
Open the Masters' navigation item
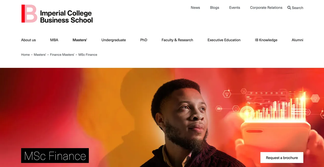pyautogui.click(x=80, y=40)
